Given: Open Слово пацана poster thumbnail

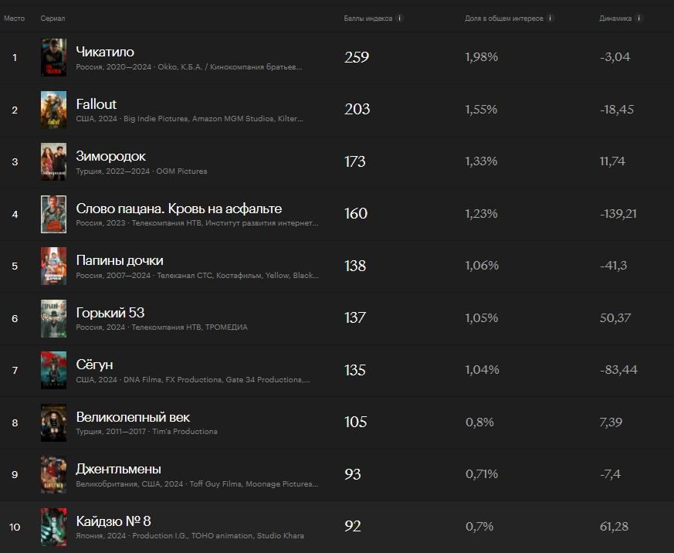Looking at the screenshot, I should click(54, 214).
